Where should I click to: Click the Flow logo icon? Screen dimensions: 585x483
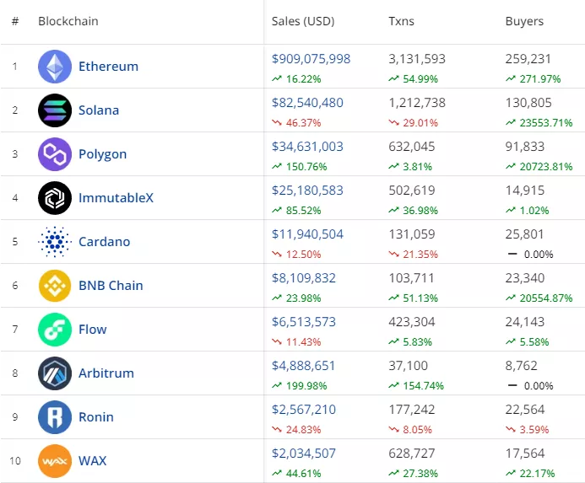55,330
